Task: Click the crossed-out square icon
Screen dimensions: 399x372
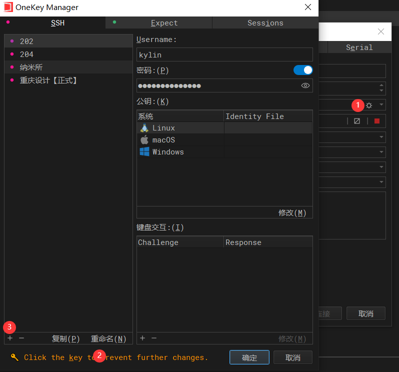Action: point(357,121)
